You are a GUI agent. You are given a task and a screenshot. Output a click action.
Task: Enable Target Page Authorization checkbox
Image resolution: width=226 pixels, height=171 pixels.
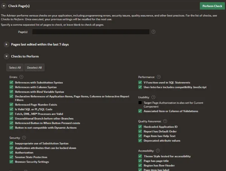pyautogui.click(x=140, y=103)
